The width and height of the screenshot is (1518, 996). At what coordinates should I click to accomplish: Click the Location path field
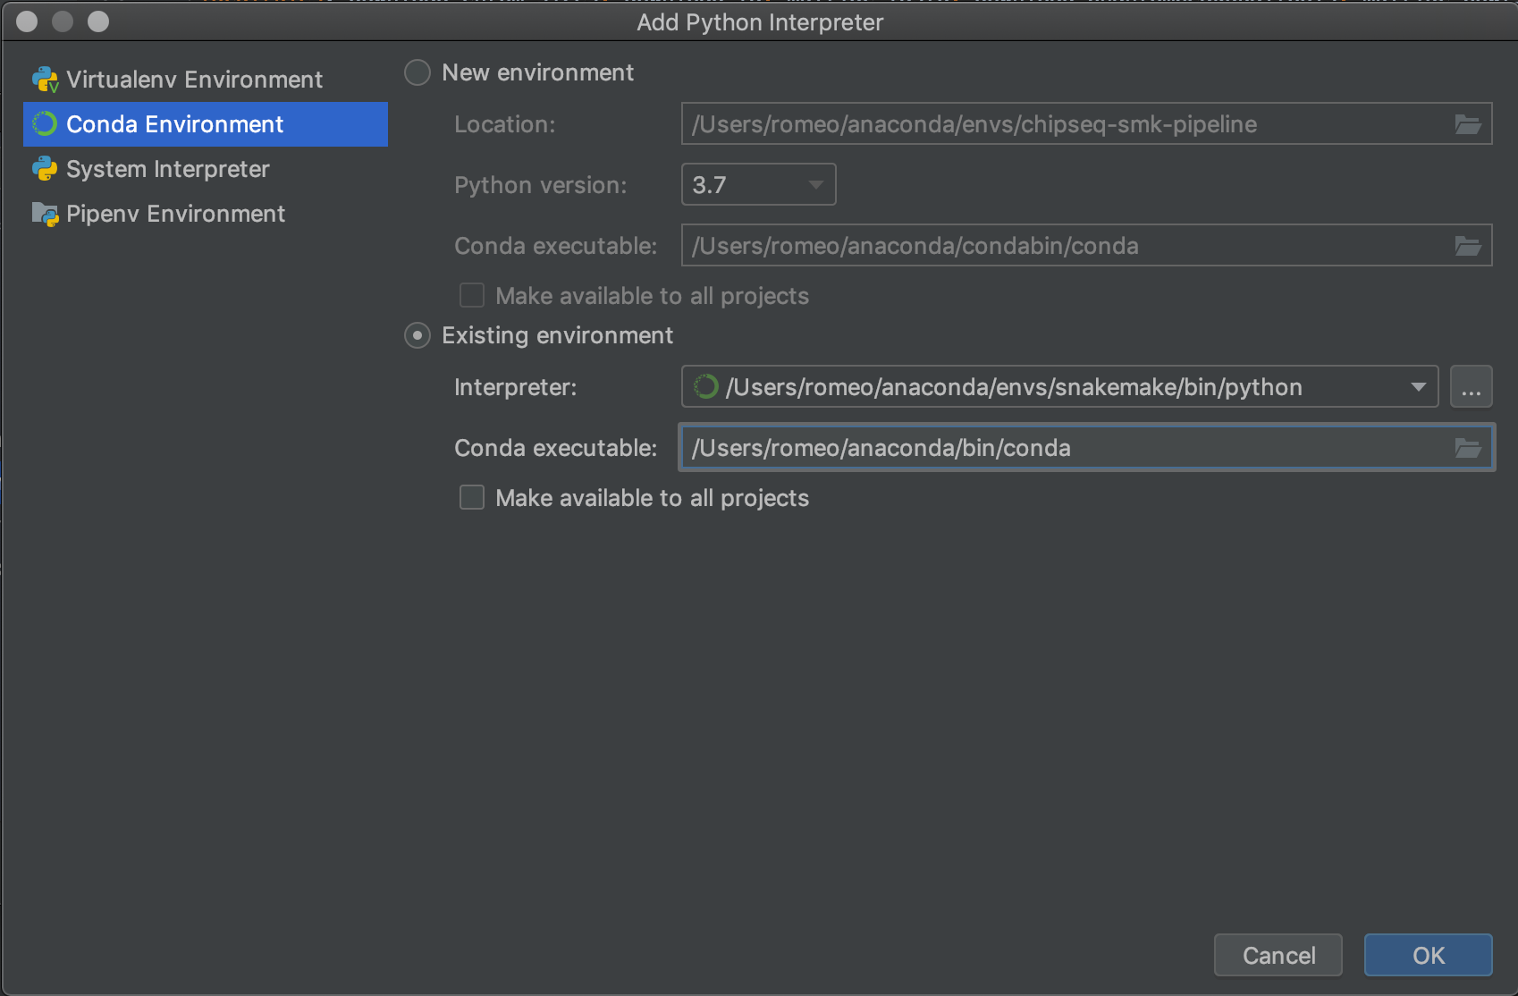click(x=1086, y=123)
